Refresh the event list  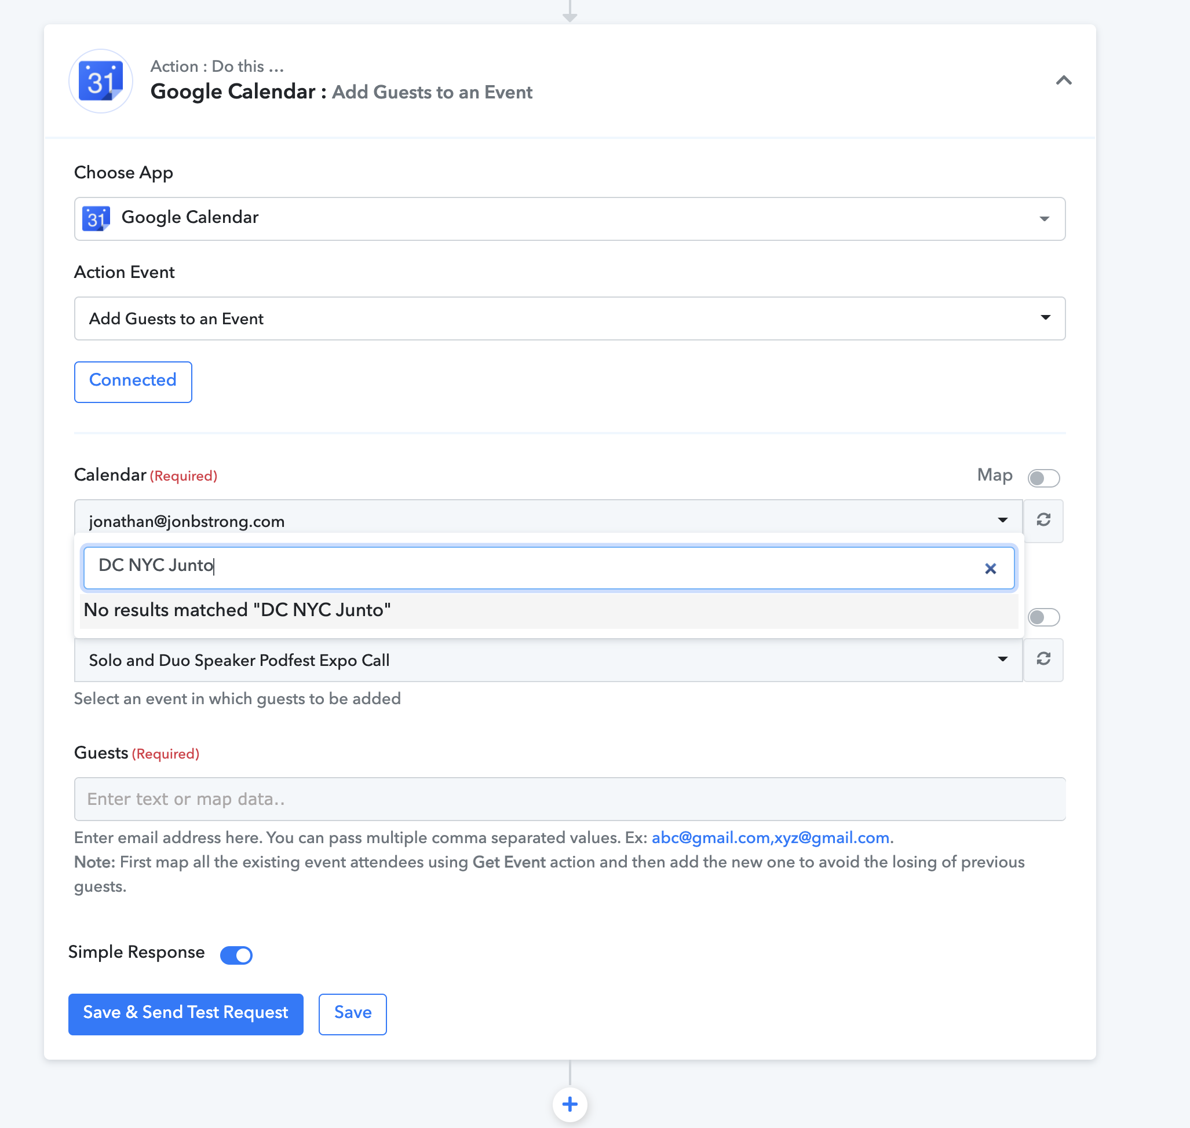[x=1043, y=660]
